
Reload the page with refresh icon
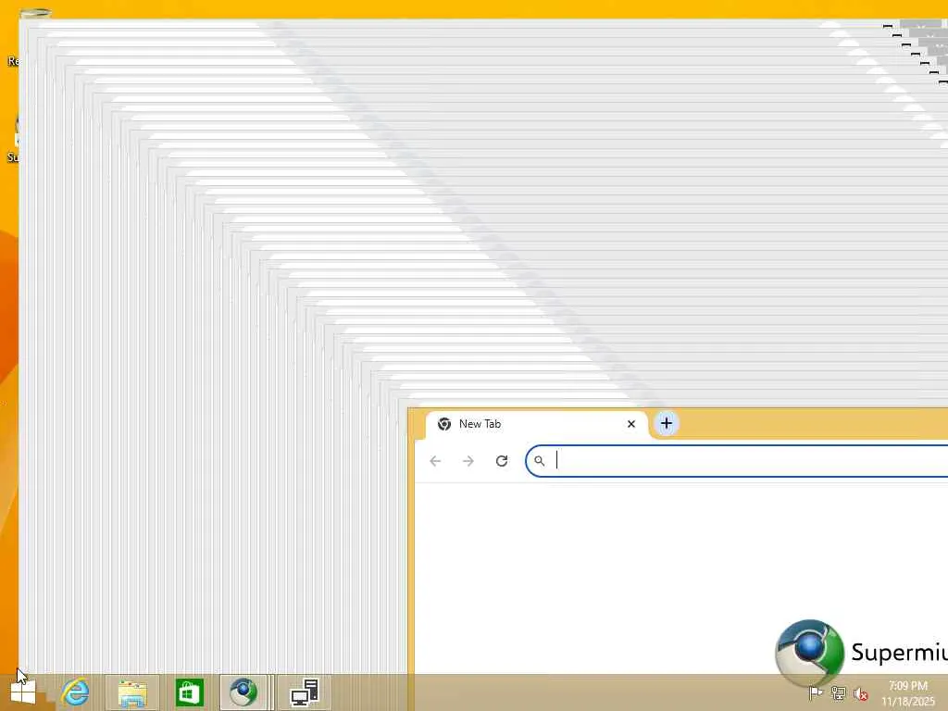[x=501, y=461]
